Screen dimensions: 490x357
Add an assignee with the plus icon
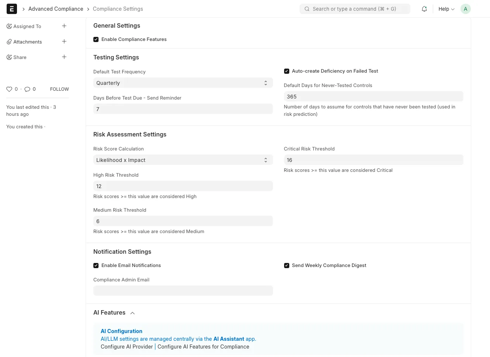coord(64,26)
